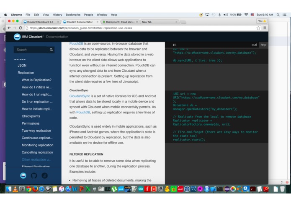This screenshot has height=206, width=291.
Task: Open Finder from the Dock
Action: (8, 189)
